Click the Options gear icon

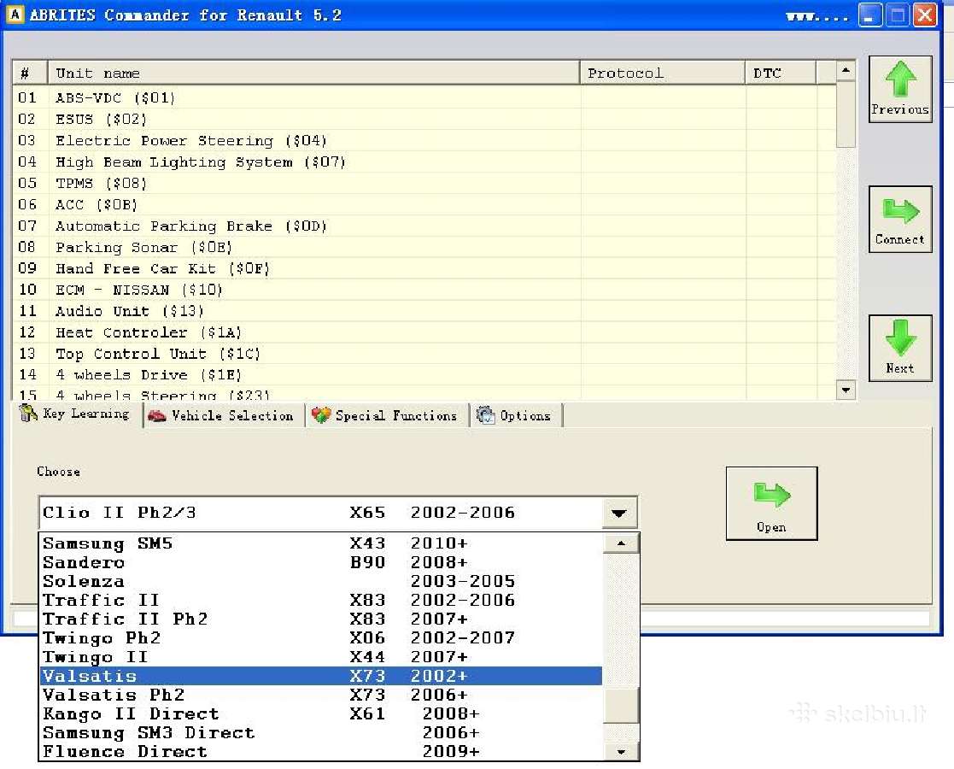(x=485, y=414)
